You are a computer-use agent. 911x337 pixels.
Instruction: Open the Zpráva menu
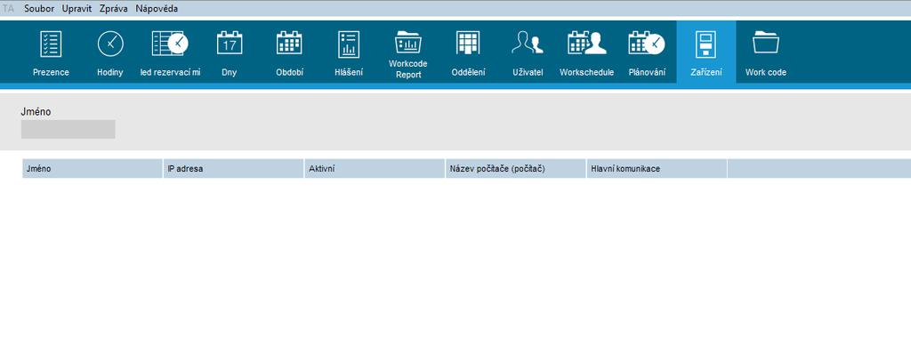(113, 9)
